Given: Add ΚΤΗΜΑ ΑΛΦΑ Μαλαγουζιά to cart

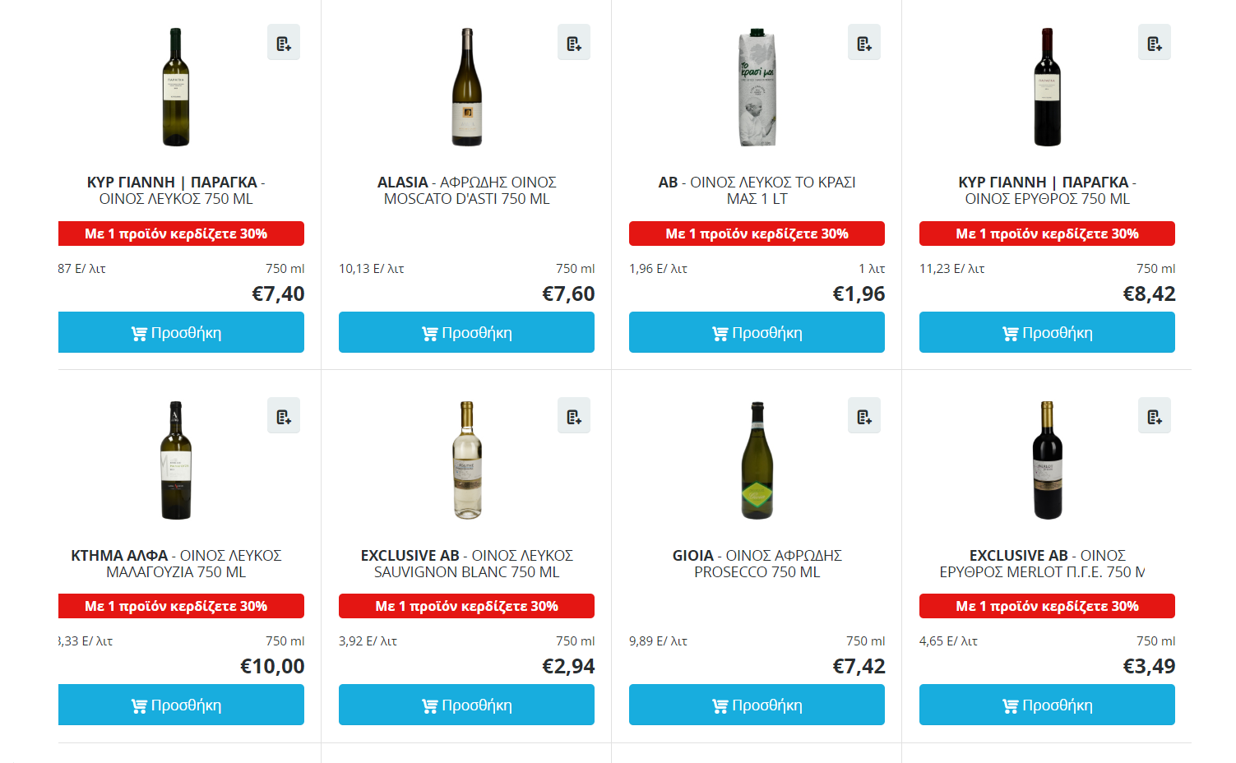Looking at the screenshot, I should click(181, 705).
